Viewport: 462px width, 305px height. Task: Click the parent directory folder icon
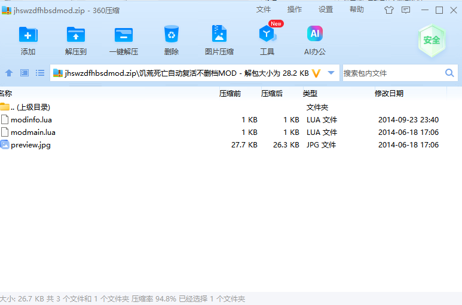click(x=5, y=107)
